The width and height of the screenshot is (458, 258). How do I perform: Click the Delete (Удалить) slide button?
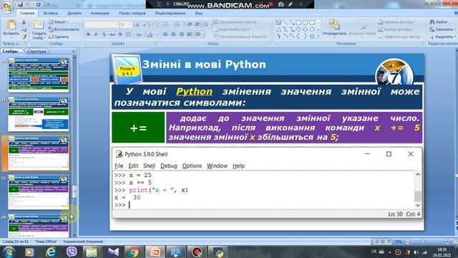[59, 37]
